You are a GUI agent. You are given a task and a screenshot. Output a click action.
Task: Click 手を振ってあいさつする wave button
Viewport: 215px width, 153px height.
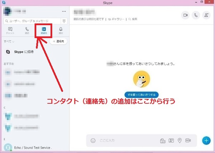(141, 94)
